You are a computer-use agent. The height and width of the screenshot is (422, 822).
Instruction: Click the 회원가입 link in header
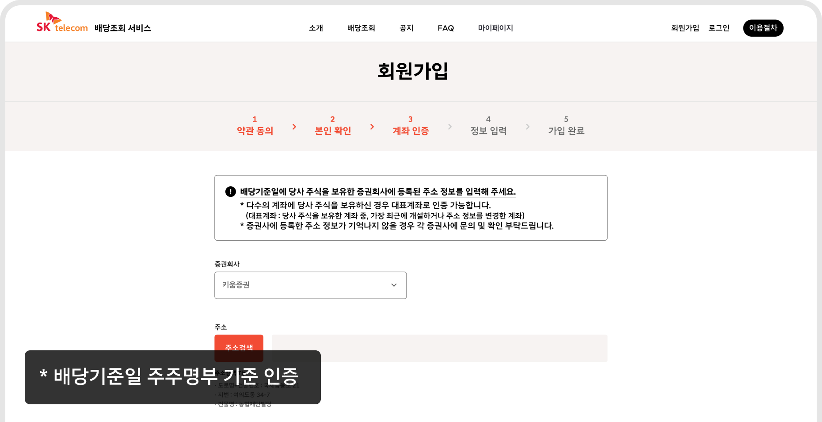[685, 28]
